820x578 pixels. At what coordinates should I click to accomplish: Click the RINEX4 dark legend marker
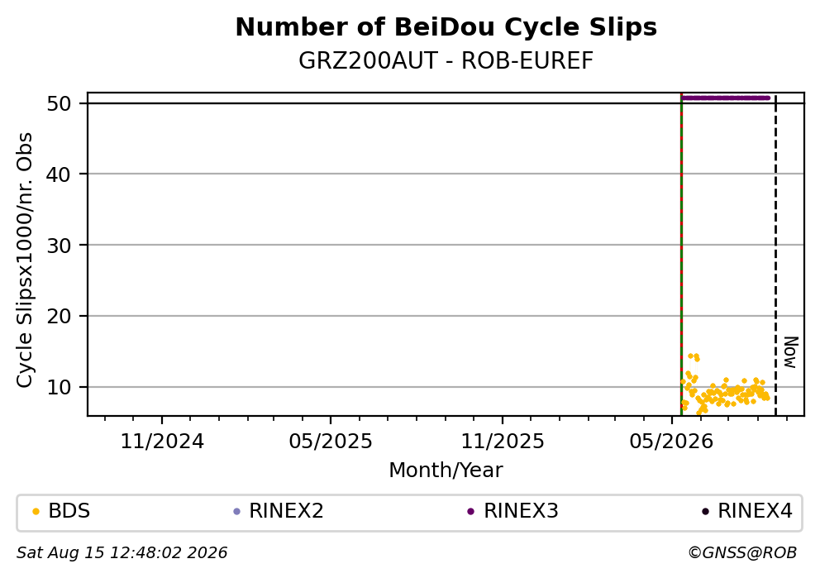[x=705, y=512]
